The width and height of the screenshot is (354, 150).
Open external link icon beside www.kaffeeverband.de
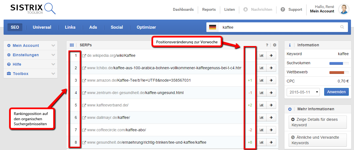tap(84, 105)
